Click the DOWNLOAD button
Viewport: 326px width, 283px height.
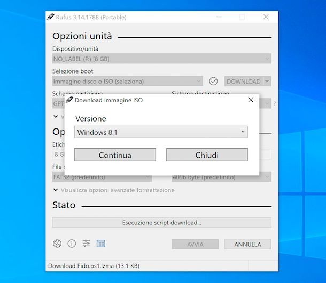(x=244, y=81)
